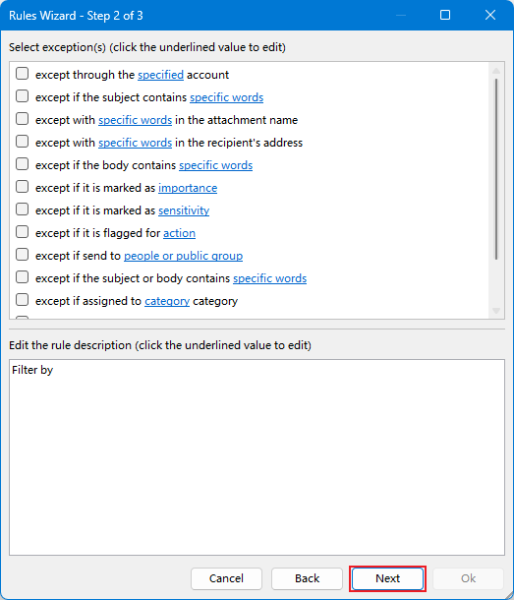The width and height of the screenshot is (514, 600).
Task: Edit 'specific words' in the subject exception
Action: pyautogui.click(x=226, y=97)
